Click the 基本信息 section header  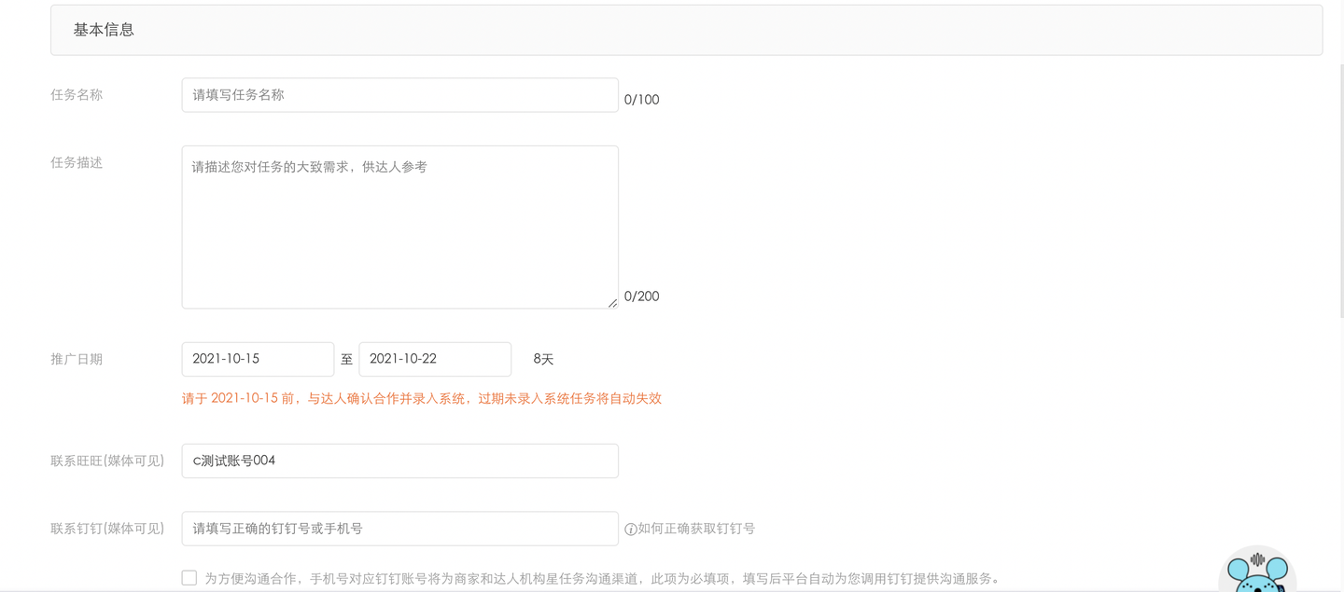point(686,30)
